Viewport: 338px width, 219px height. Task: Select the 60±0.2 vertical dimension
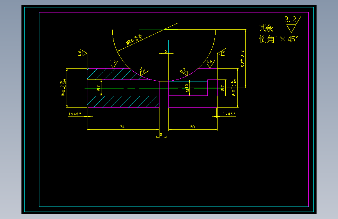coord(242,58)
